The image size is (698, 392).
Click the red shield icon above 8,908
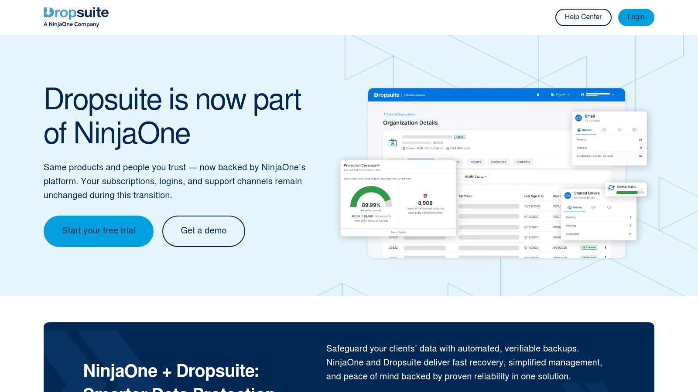point(425,196)
